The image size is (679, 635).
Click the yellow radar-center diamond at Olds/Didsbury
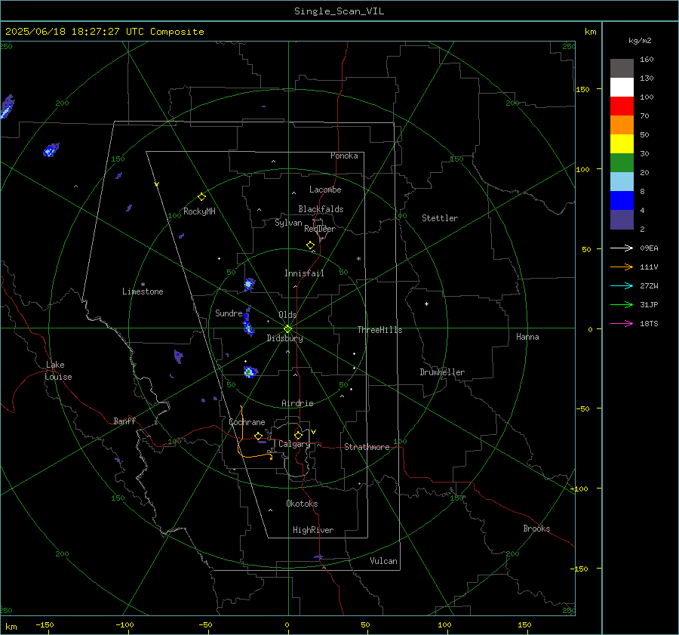tap(287, 329)
